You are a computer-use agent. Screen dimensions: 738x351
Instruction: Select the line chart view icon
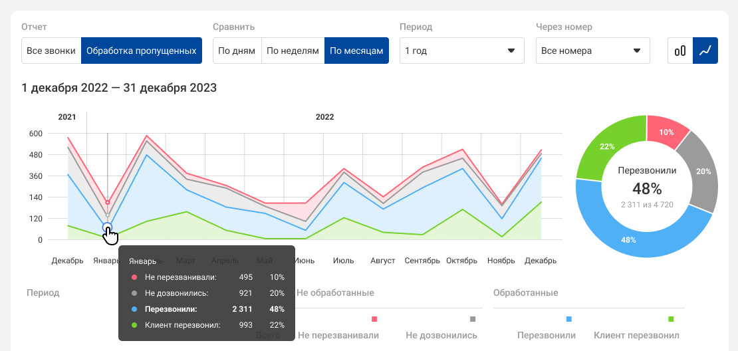pos(705,51)
